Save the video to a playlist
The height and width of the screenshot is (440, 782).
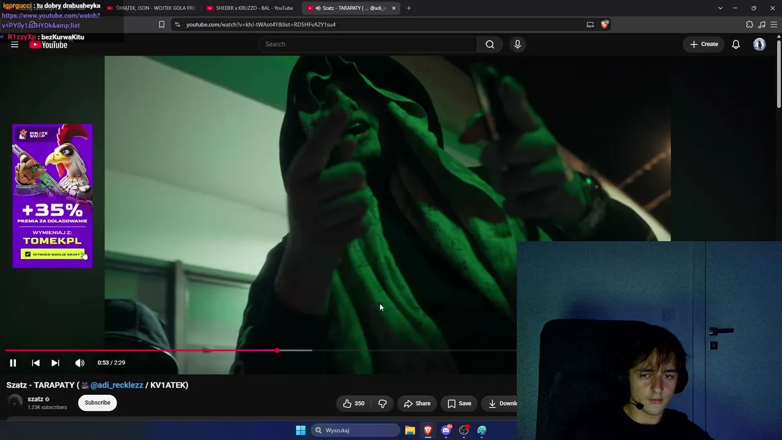(x=459, y=403)
